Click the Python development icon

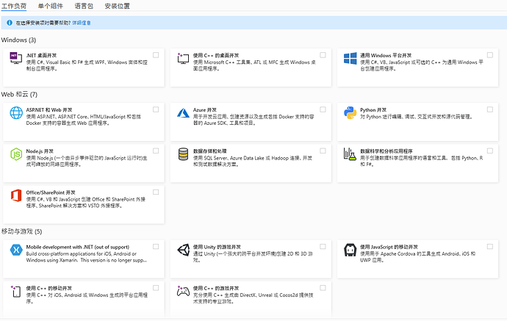[350, 113]
